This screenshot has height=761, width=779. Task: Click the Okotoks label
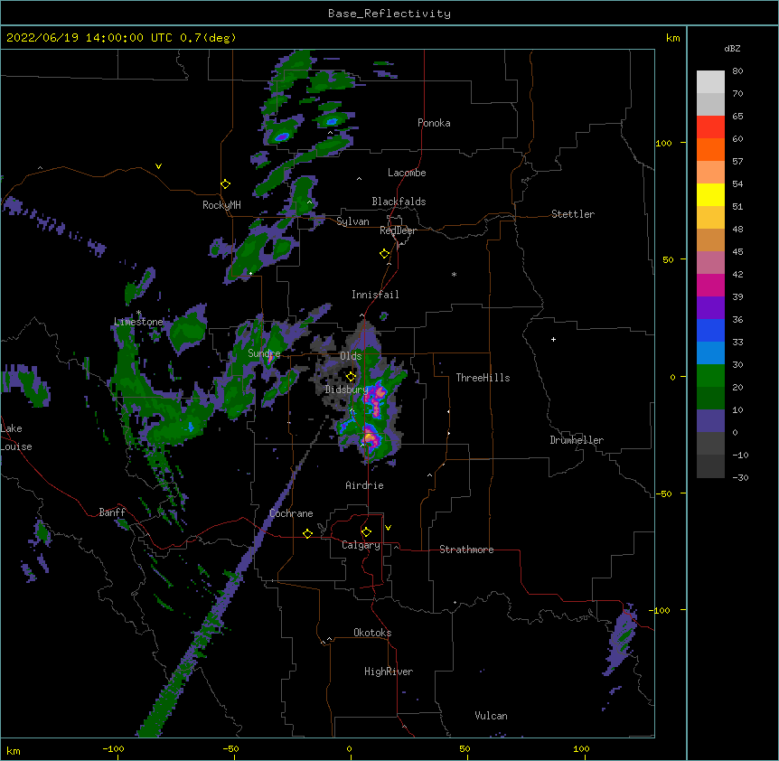click(x=372, y=633)
